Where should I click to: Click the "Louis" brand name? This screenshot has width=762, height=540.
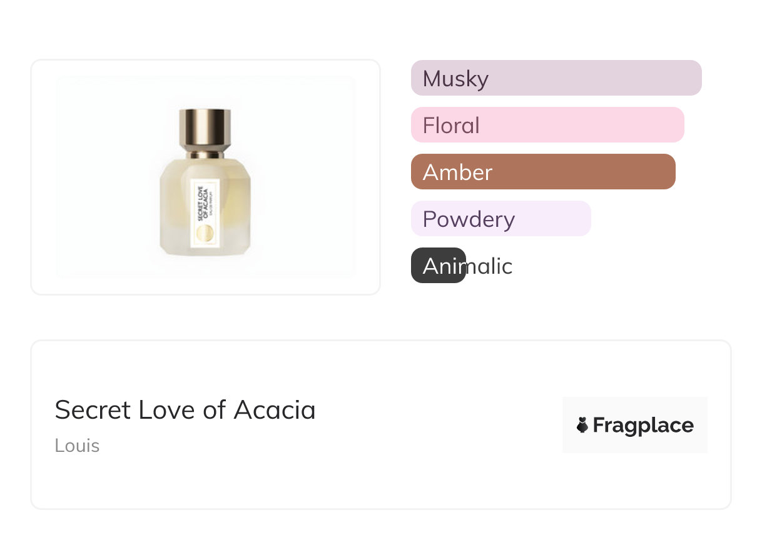click(77, 446)
